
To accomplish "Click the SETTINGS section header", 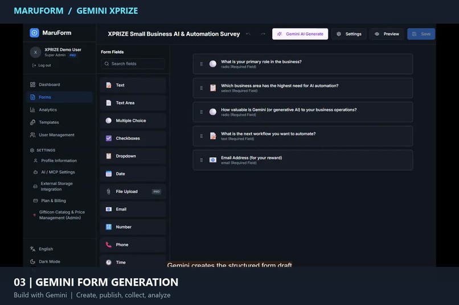I will tap(43, 151).
